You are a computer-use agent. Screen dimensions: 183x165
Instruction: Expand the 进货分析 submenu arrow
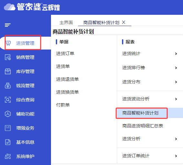point(176,139)
